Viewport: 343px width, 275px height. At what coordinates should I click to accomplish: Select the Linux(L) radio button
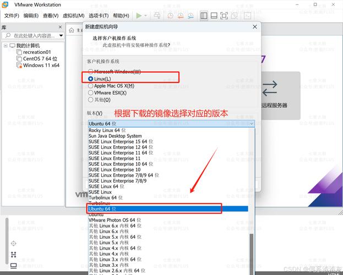90,79
